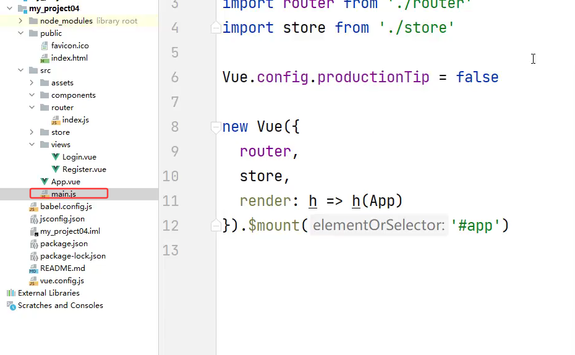
Task: Click the '#app' string in editor
Action: click(475, 226)
